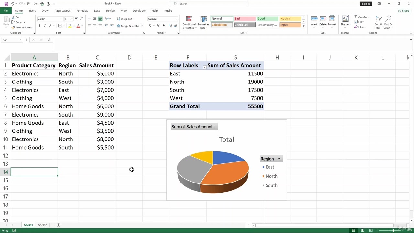
Task: Switch to Sheet2 tab
Action: click(x=42, y=225)
